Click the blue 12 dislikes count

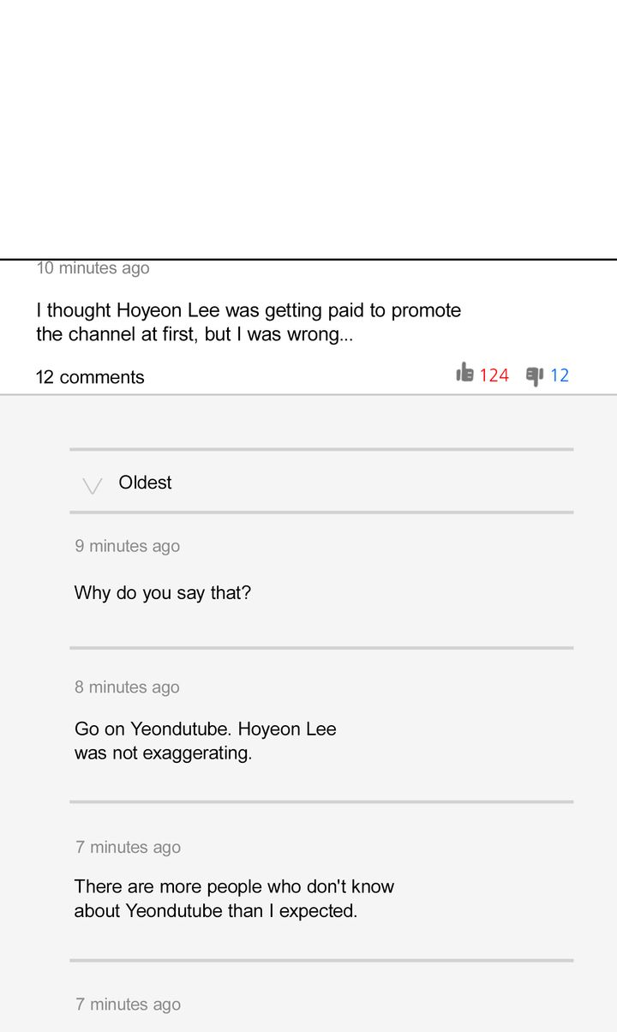pos(560,375)
